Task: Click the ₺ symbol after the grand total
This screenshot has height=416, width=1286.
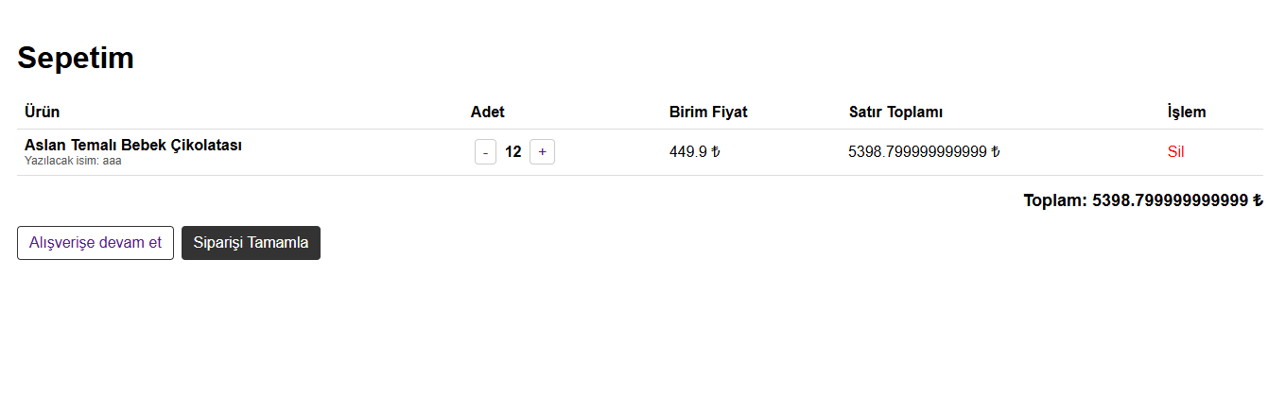Action: tap(1258, 200)
